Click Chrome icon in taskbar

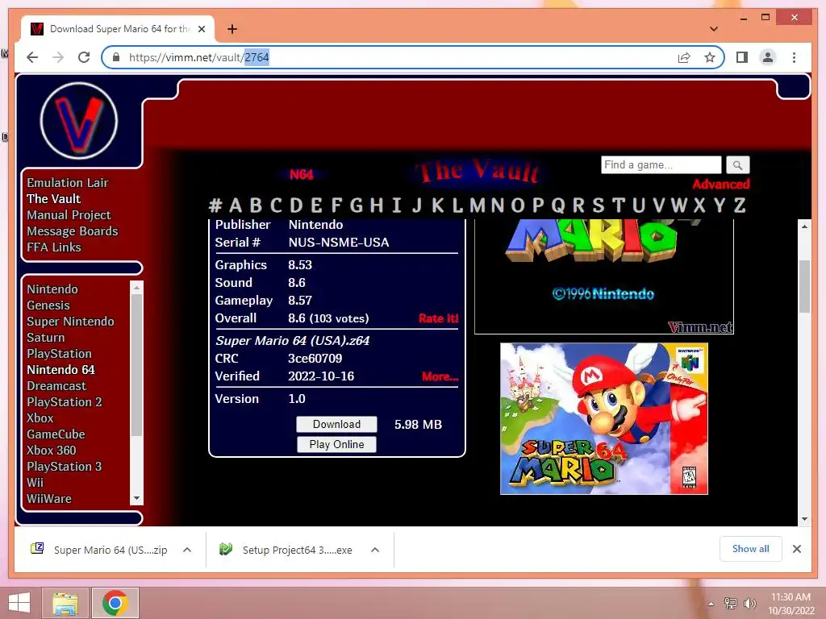115,603
